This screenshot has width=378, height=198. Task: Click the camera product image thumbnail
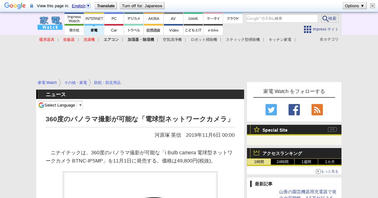(140, 185)
